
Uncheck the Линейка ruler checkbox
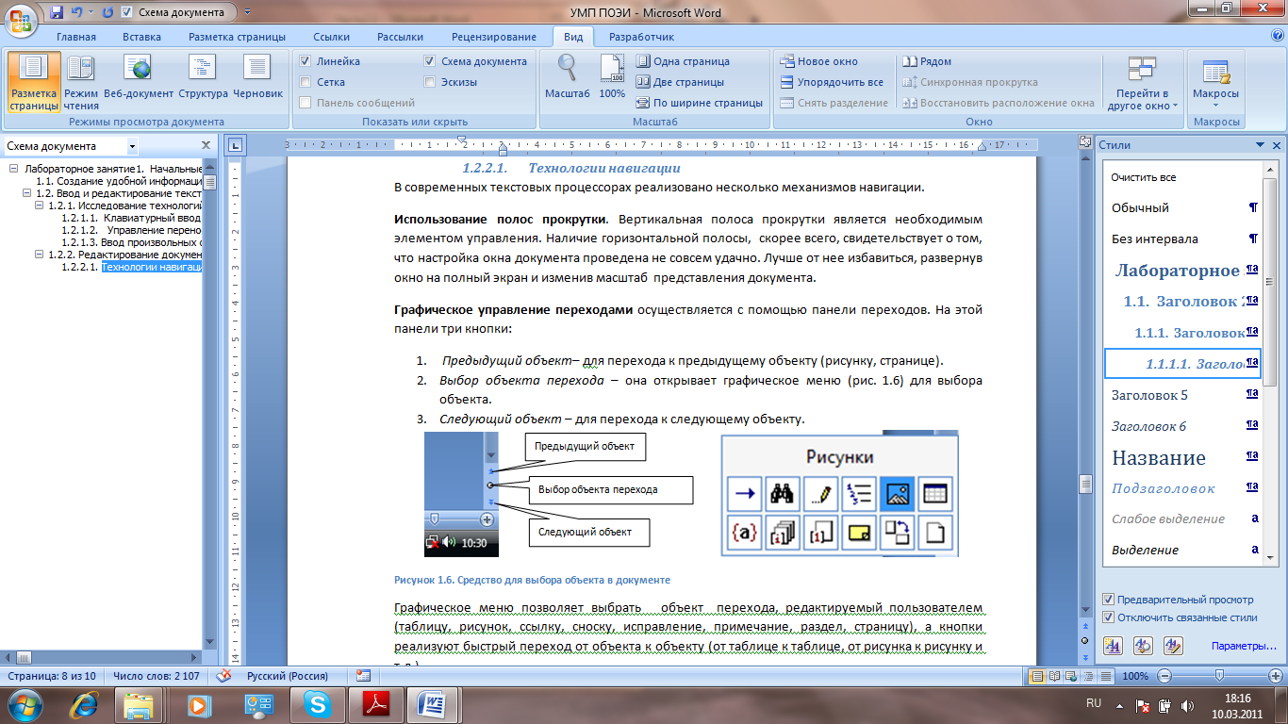[305, 61]
